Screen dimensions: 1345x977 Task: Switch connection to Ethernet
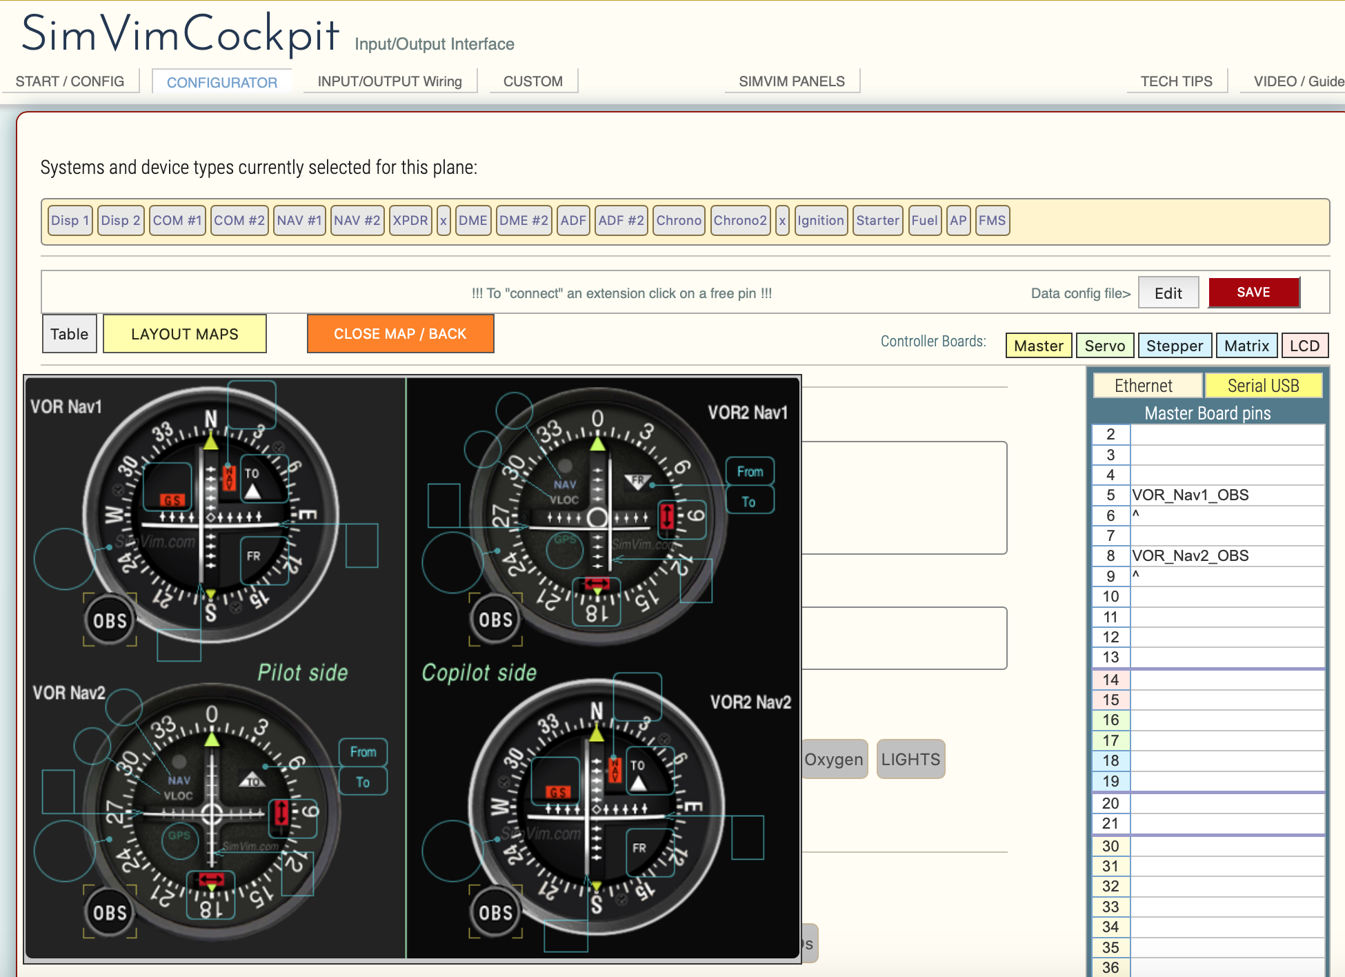pos(1148,386)
